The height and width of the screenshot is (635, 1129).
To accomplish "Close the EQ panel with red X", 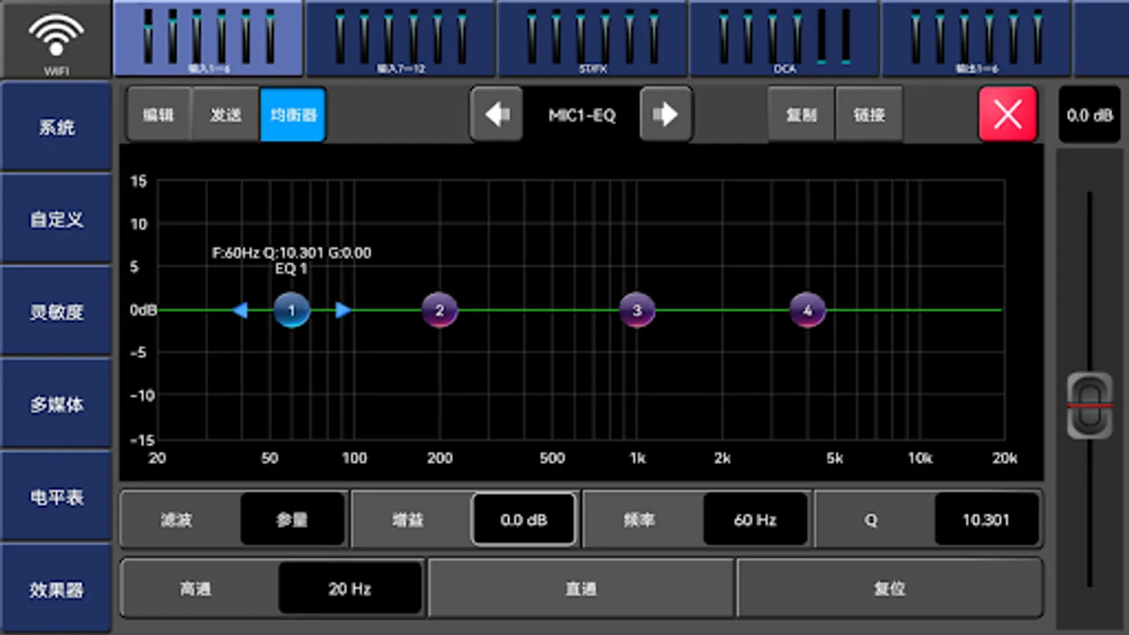I will 1008,114.
